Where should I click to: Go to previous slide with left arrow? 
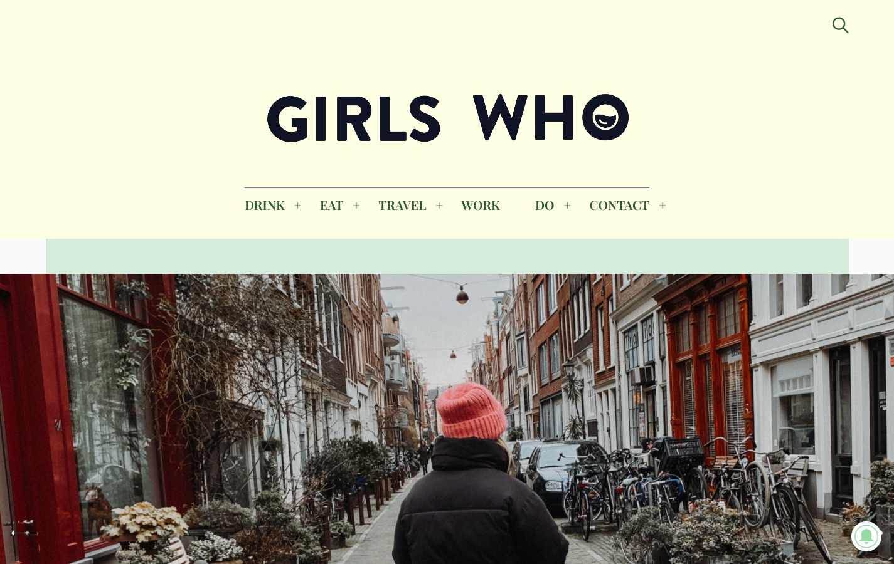(x=24, y=533)
